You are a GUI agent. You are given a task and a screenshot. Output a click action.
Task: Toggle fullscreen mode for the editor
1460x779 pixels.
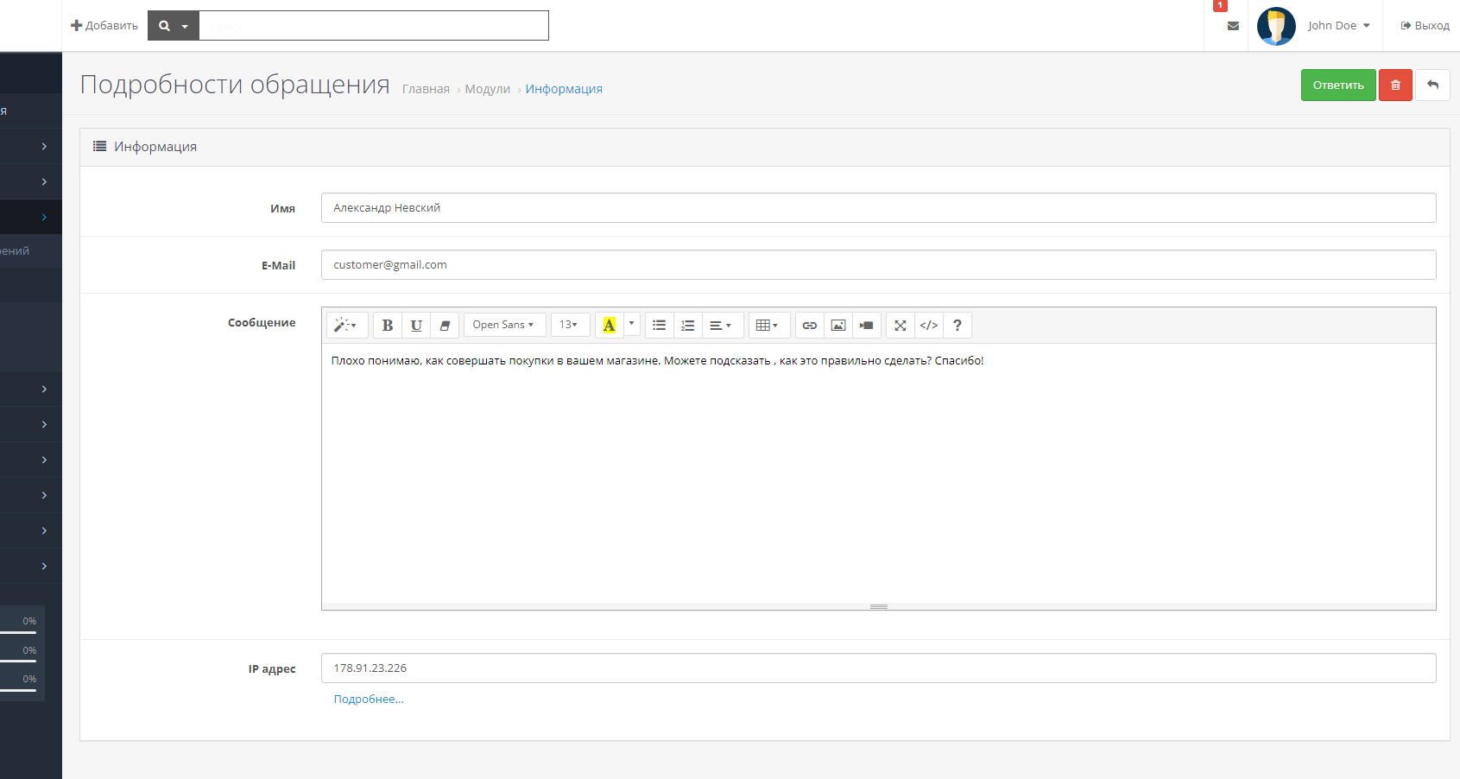(900, 326)
